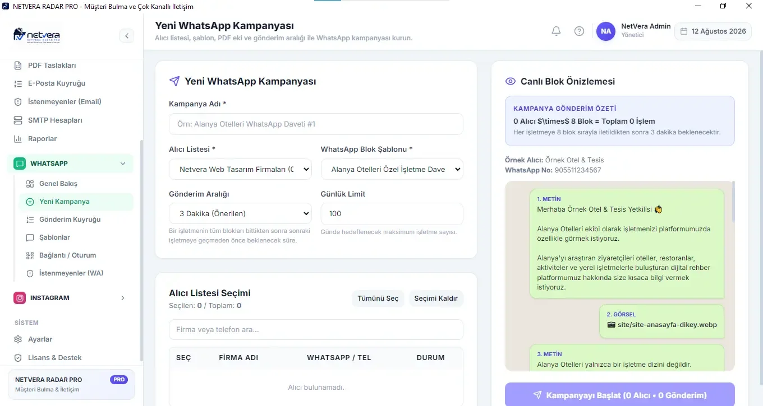
Task: Click the KAMPANYA GÖNDERİM ÖZETİ heading
Action: (565, 109)
